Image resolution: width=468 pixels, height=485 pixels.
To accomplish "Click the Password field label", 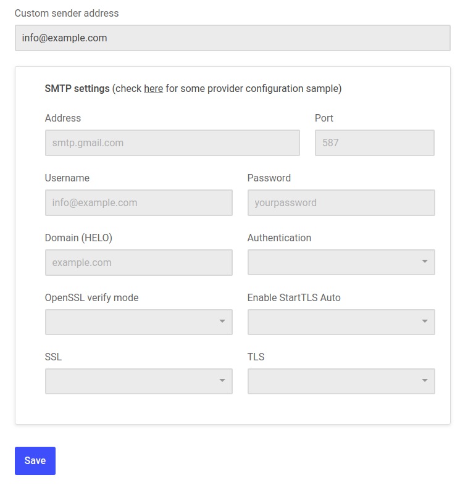I will point(269,178).
